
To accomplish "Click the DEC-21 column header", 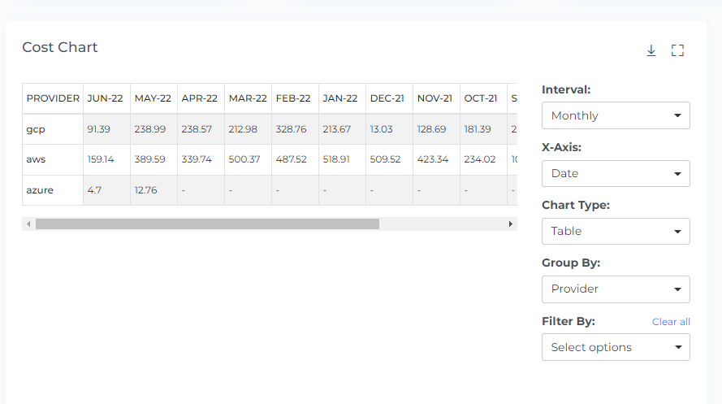I will [x=387, y=98].
